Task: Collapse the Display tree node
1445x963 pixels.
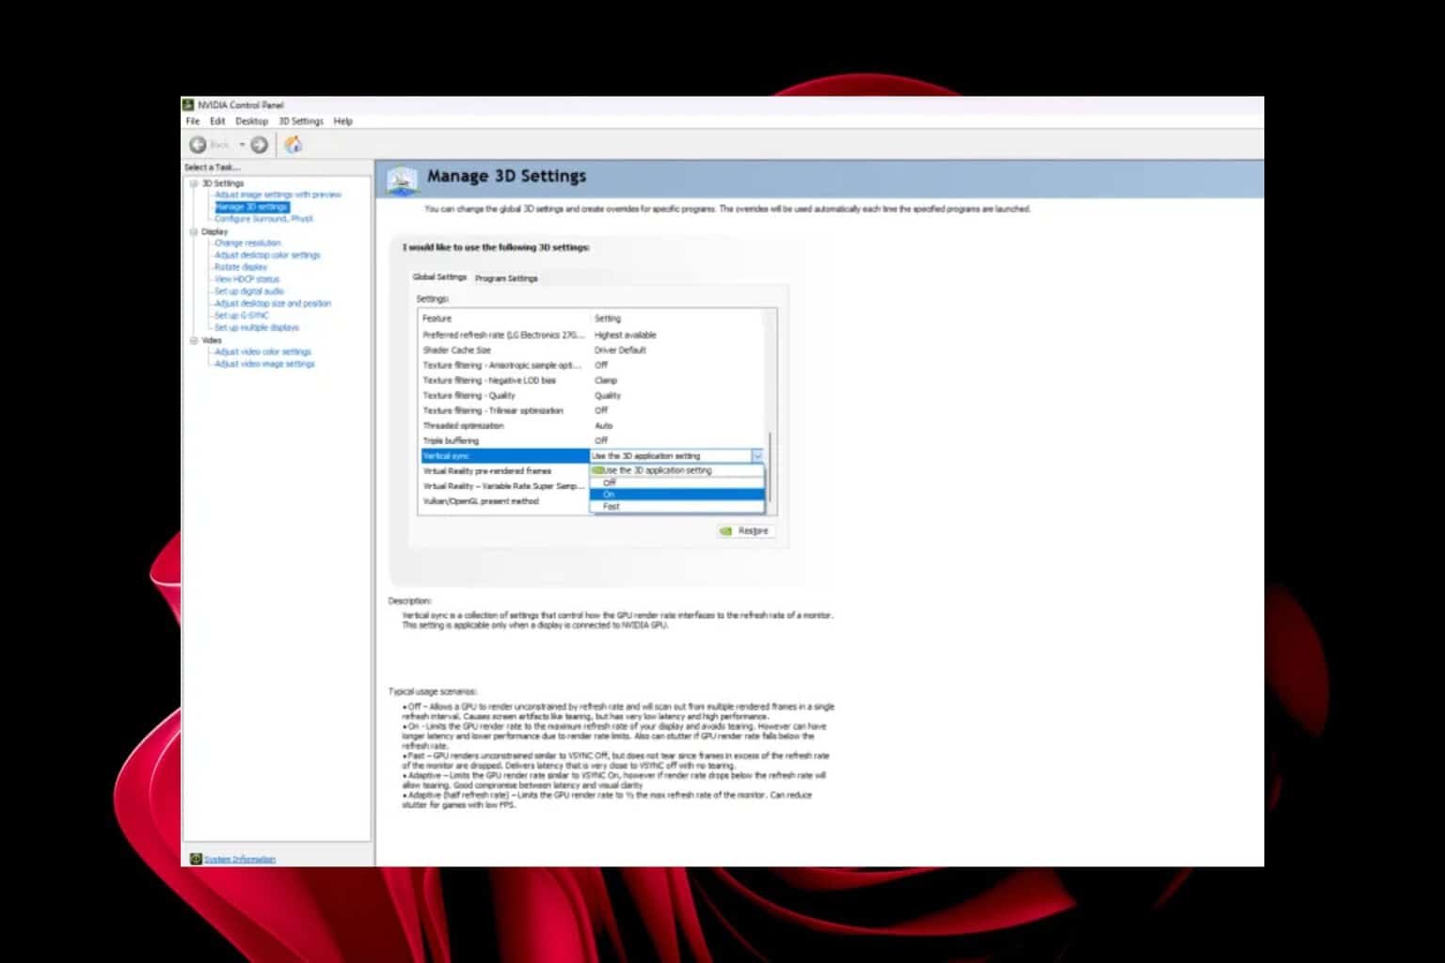Action: [x=194, y=231]
